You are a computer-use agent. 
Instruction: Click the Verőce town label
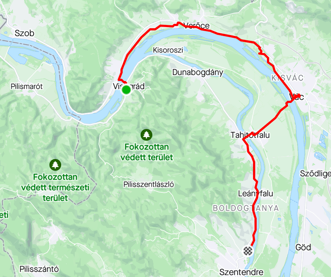(x=196, y=26)
